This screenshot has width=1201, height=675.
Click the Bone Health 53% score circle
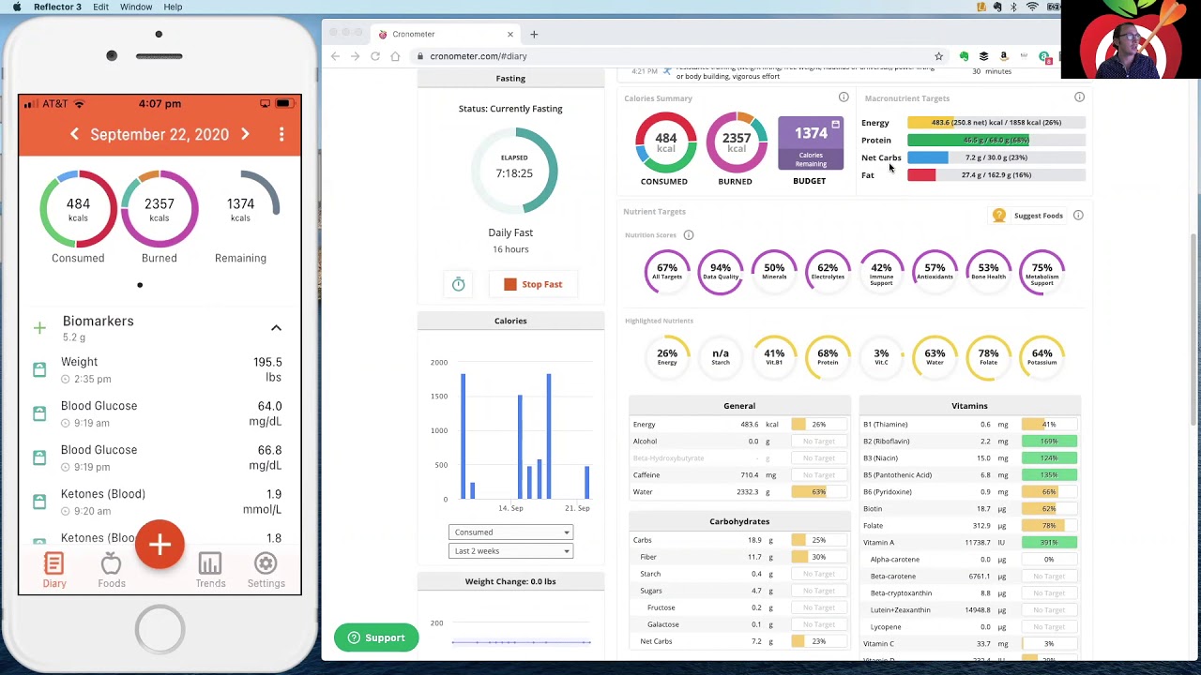(x=988, y=271)
